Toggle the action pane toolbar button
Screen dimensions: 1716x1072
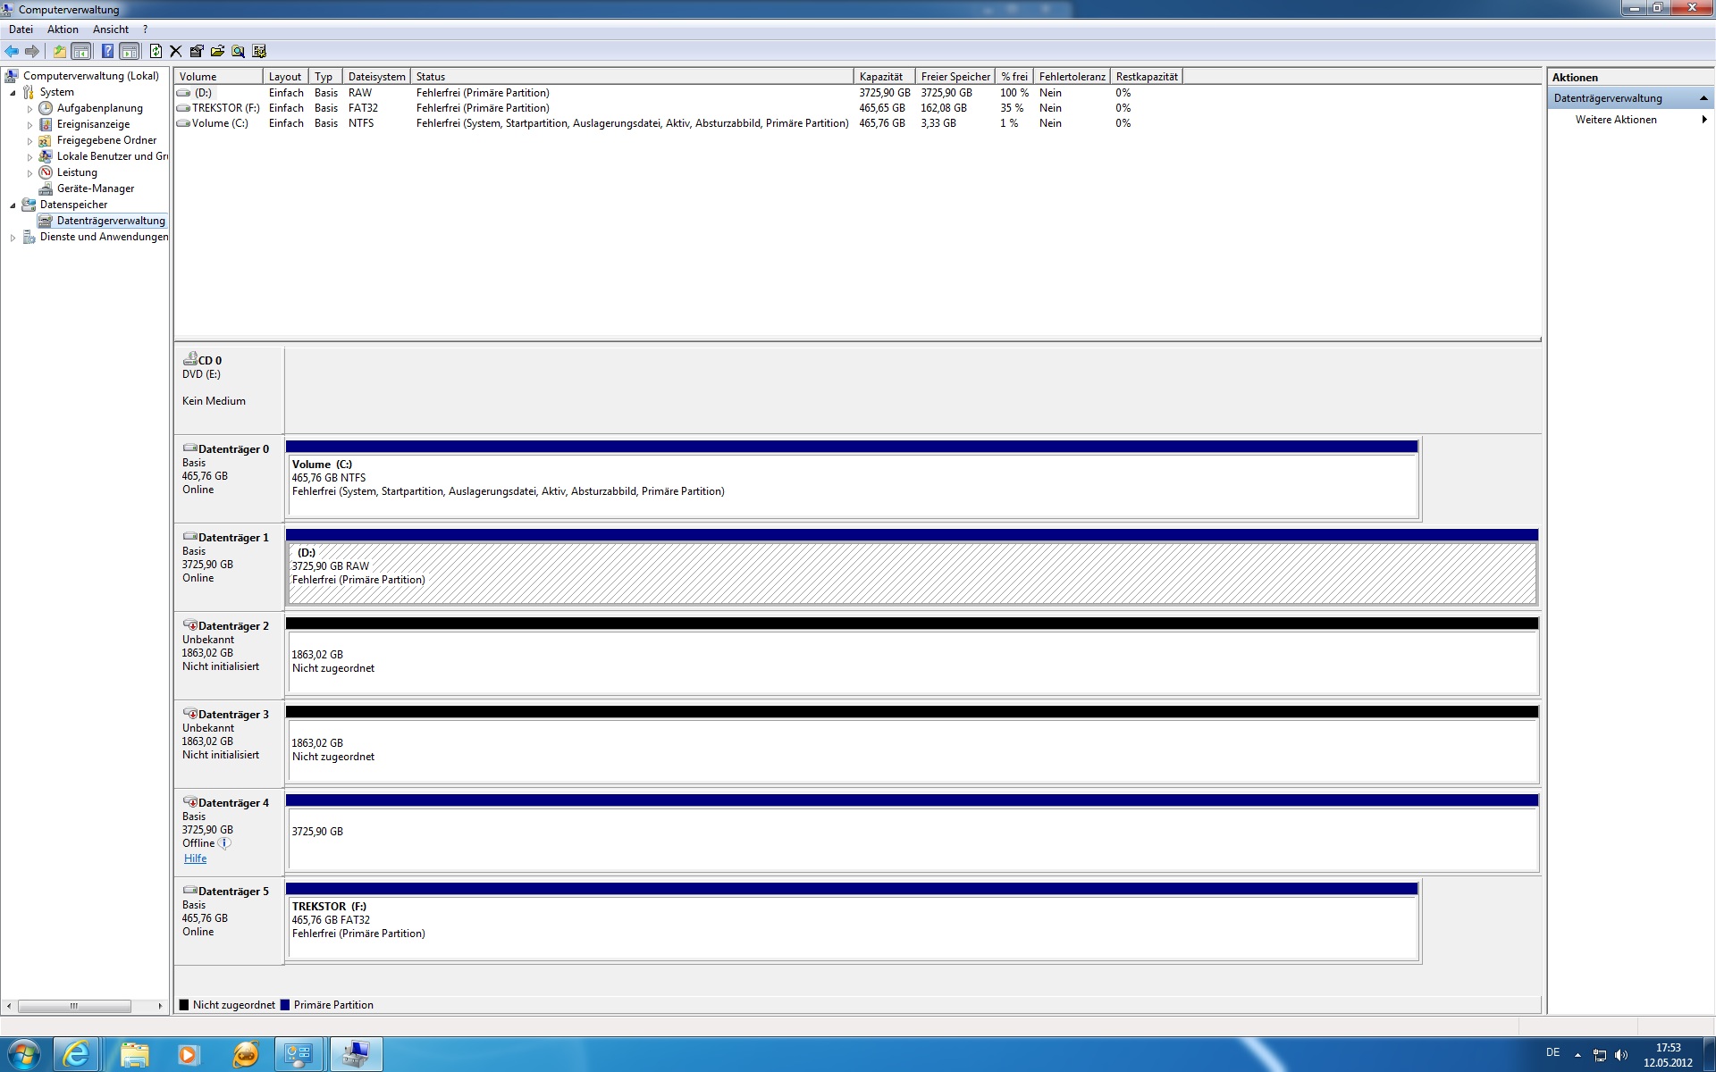pos(130,51)
